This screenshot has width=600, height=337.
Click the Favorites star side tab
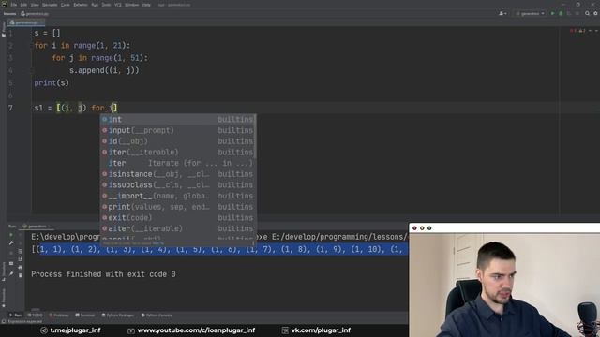[x=4, y=298]
